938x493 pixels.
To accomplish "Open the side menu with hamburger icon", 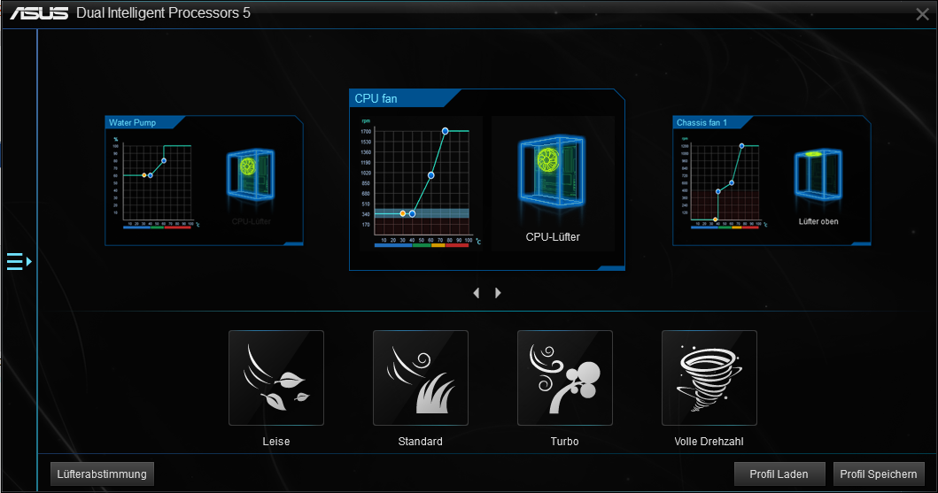I will 19,262.
